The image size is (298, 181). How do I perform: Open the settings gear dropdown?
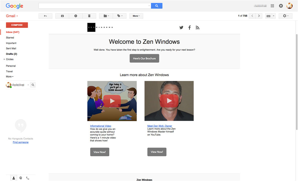pos(286,16)
